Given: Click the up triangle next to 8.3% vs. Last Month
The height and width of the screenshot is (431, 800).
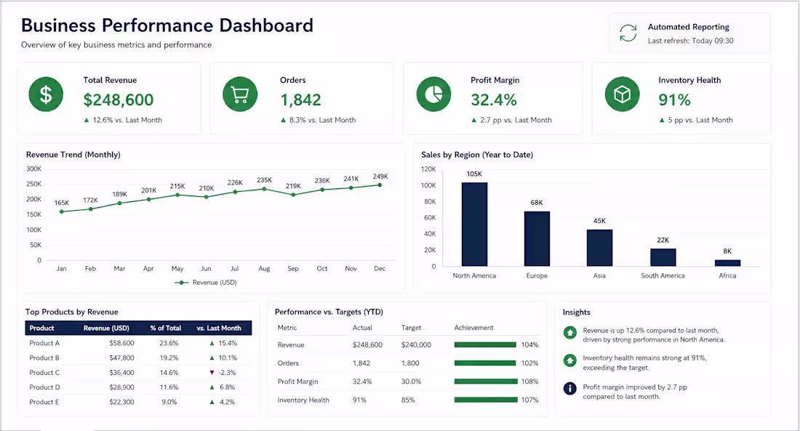Looking at the screenshot, I should click(x=283, y=121).
